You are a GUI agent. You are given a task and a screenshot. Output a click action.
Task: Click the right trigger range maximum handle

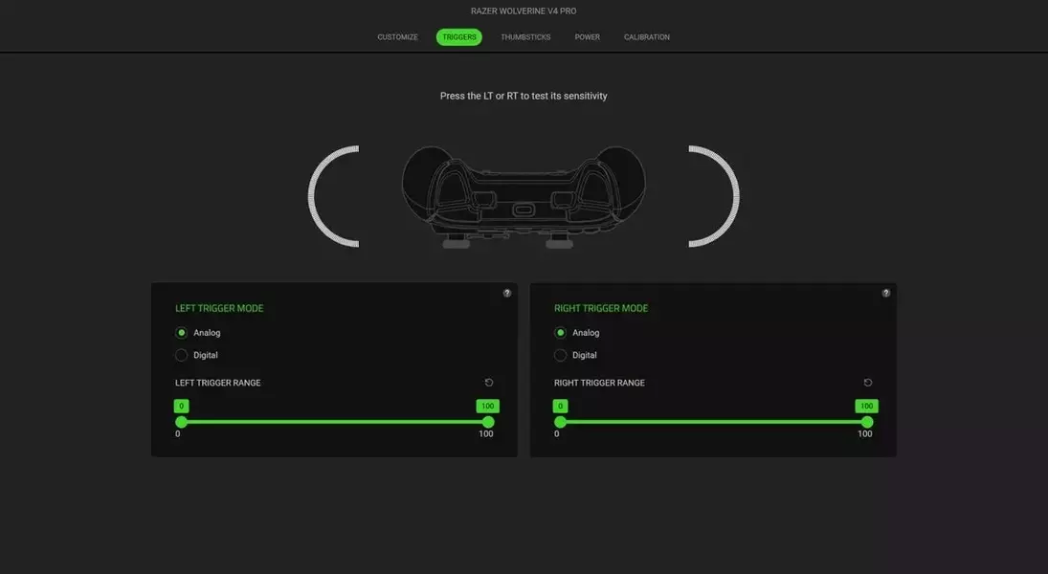point(867,422)
